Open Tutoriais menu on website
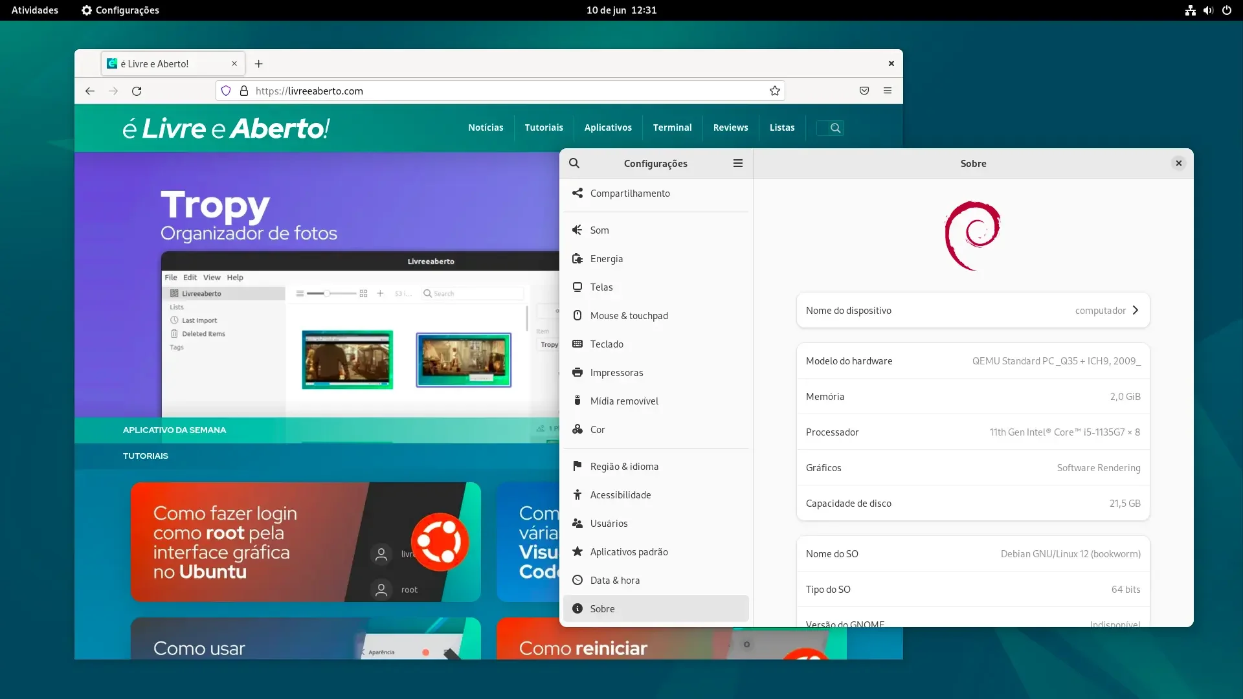 click(x=544, y=128)
